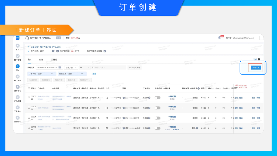
Task: Open the 首页 home sidebar icon
Action: coord(18,45)
